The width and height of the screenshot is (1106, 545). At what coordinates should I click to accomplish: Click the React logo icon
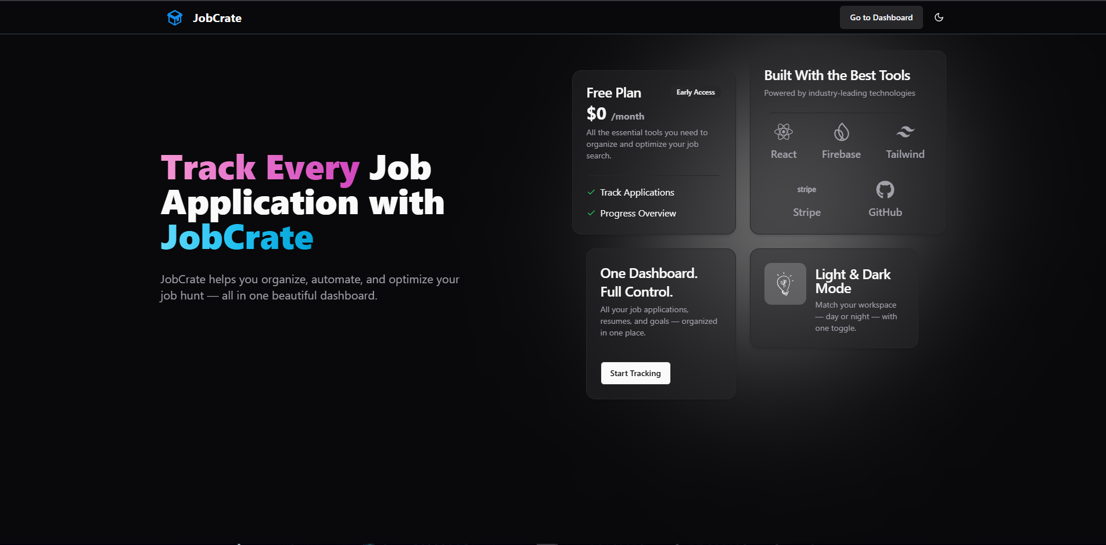click(x=783, y=132)
